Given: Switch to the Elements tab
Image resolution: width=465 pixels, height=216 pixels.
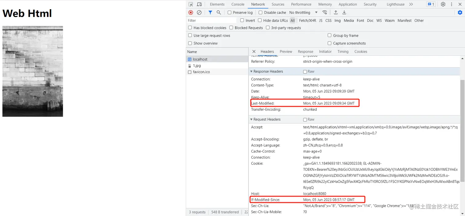Looking at the screenshot, I should click(217, 4).
